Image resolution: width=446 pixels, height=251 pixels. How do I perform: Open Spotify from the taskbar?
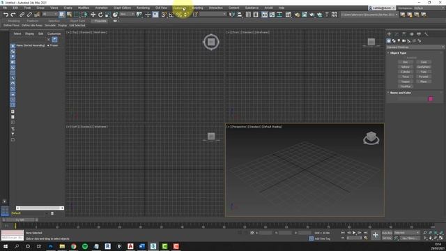click(x=85, y=246)
